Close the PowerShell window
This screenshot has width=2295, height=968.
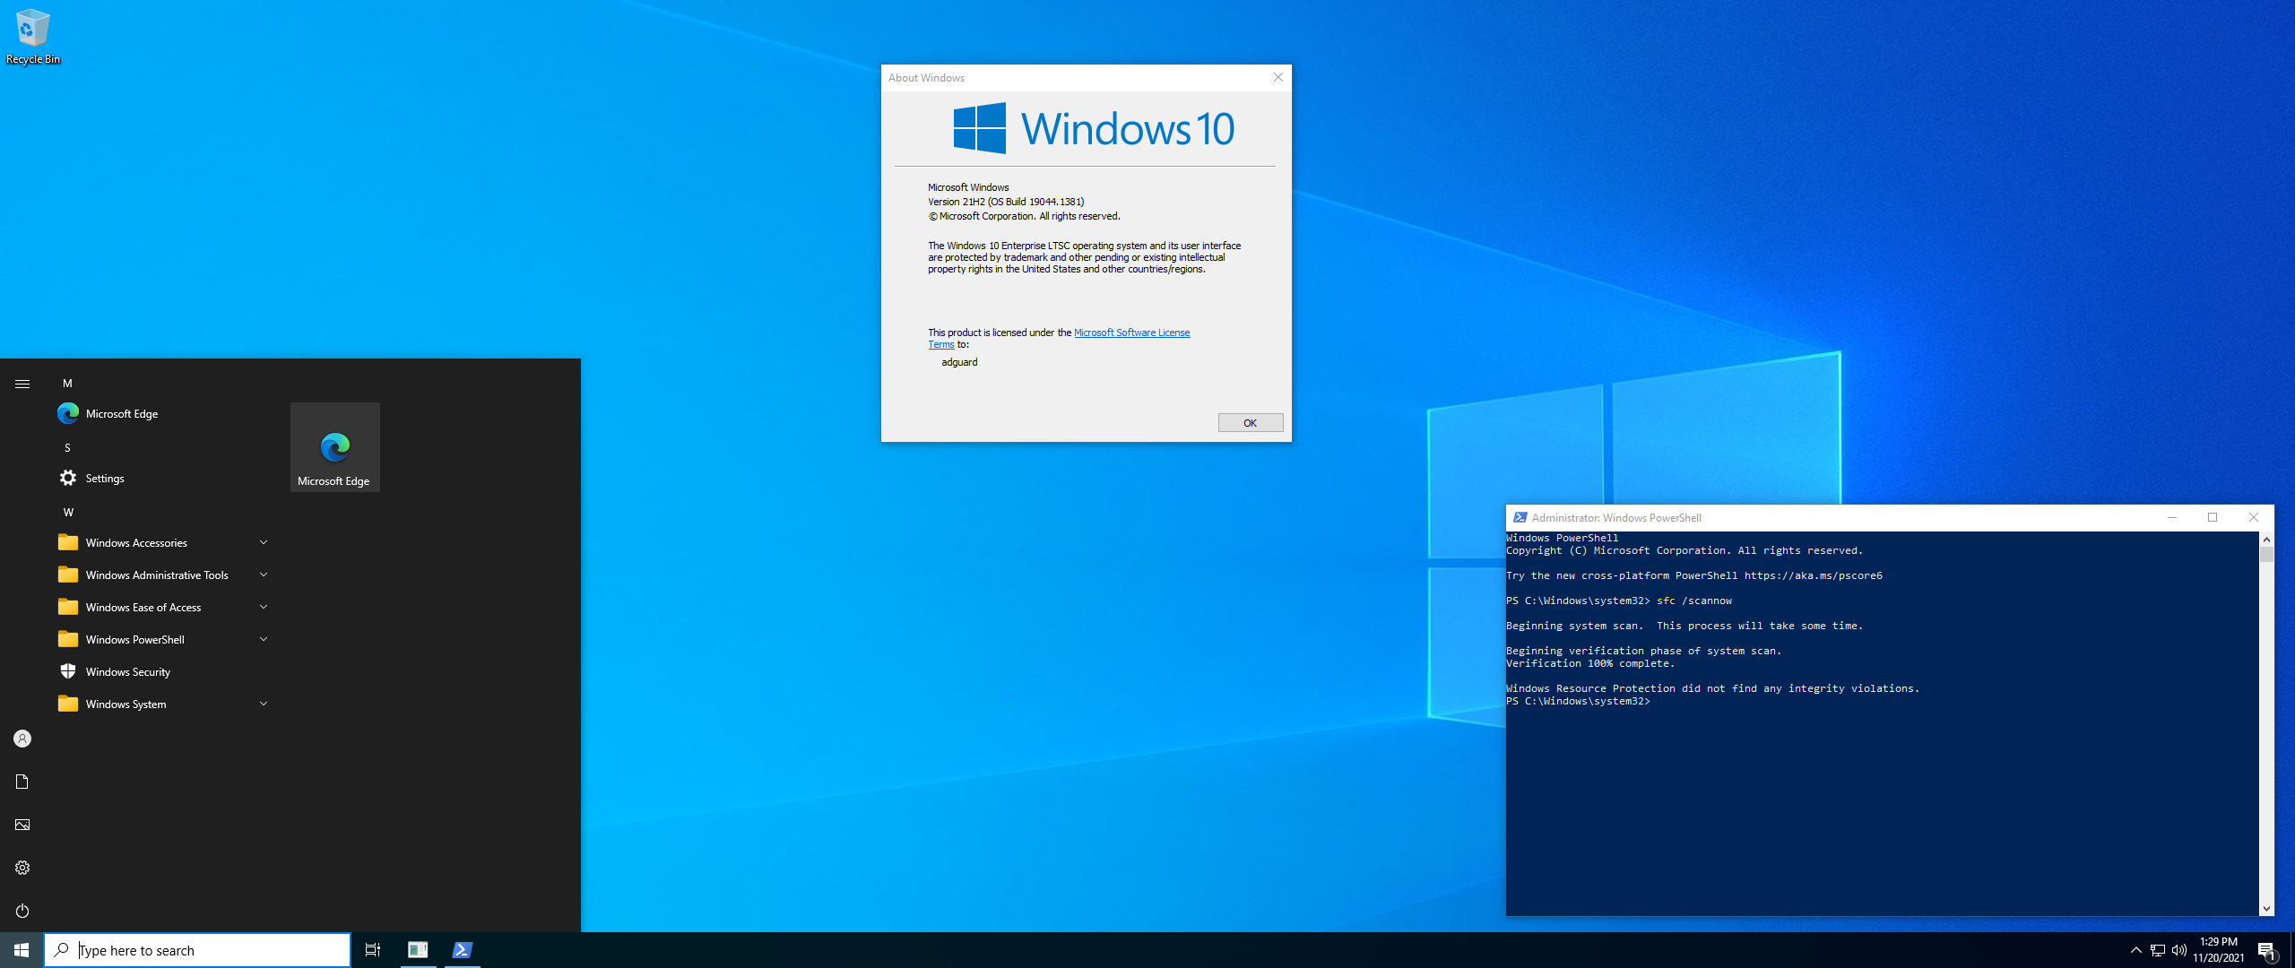2253,517
